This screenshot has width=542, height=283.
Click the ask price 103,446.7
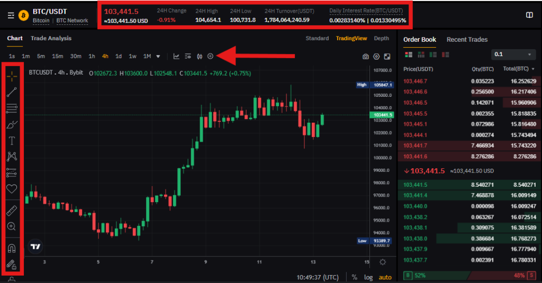coord(415,81)
